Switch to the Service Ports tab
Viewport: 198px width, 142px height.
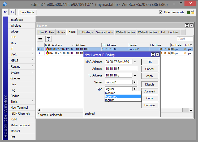point(104,32)
